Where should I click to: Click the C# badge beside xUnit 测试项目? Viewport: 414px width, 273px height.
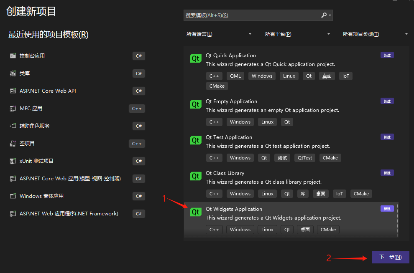coord(138,161)
